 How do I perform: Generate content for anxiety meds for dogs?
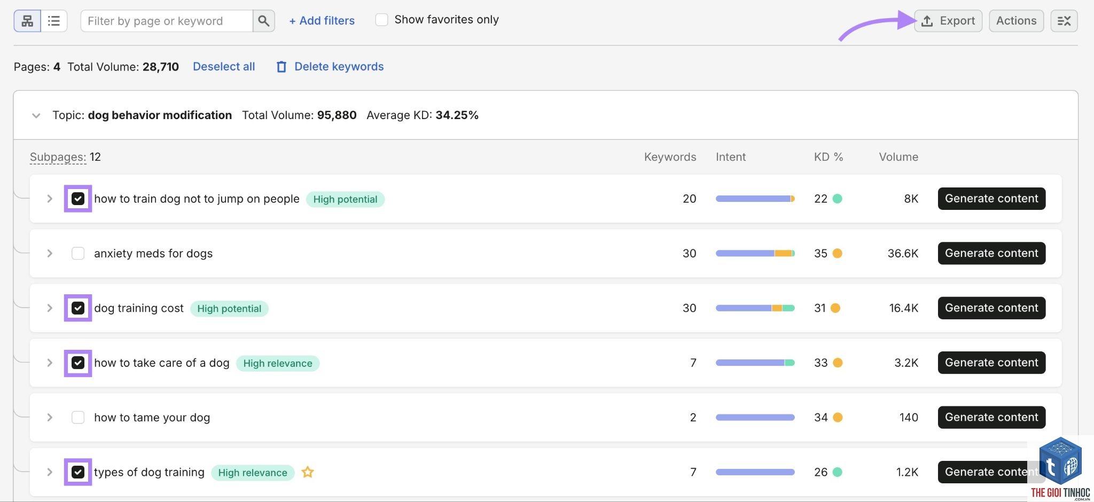991,253
